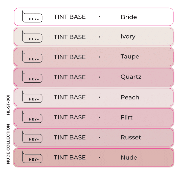
Task: Click the NUDE COLLECTION vertical title
Action: pyautogui.click(x=8, y=144)
